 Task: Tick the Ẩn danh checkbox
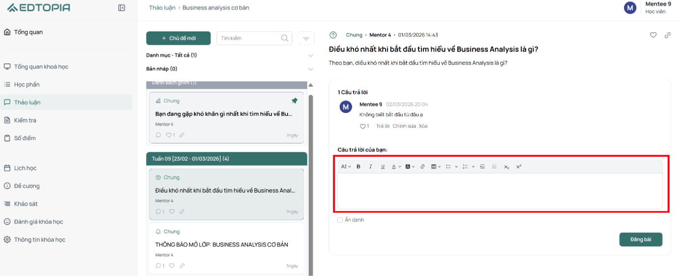coord(340,220)
